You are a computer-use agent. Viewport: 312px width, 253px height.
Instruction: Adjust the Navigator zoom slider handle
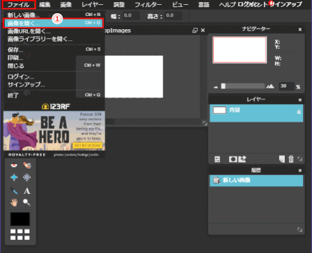[x=223, y=86]
